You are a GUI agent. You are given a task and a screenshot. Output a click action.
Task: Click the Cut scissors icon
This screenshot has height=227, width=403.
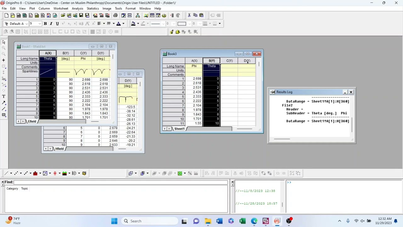[189, 15]
